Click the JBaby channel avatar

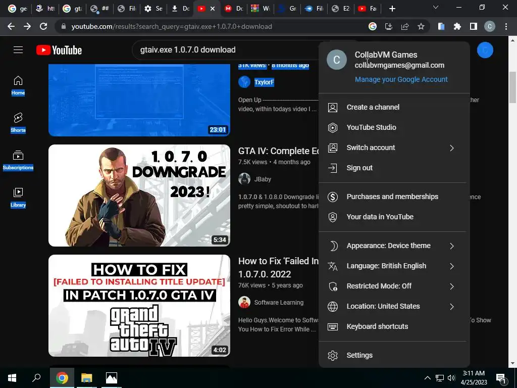click(x=244, y=179)
